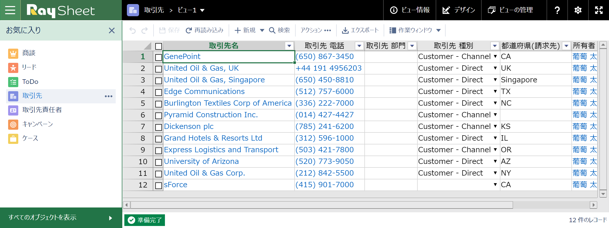Open the settings gear icon
Viewport: 609px width, 228px height.
(x=578, y=10)
